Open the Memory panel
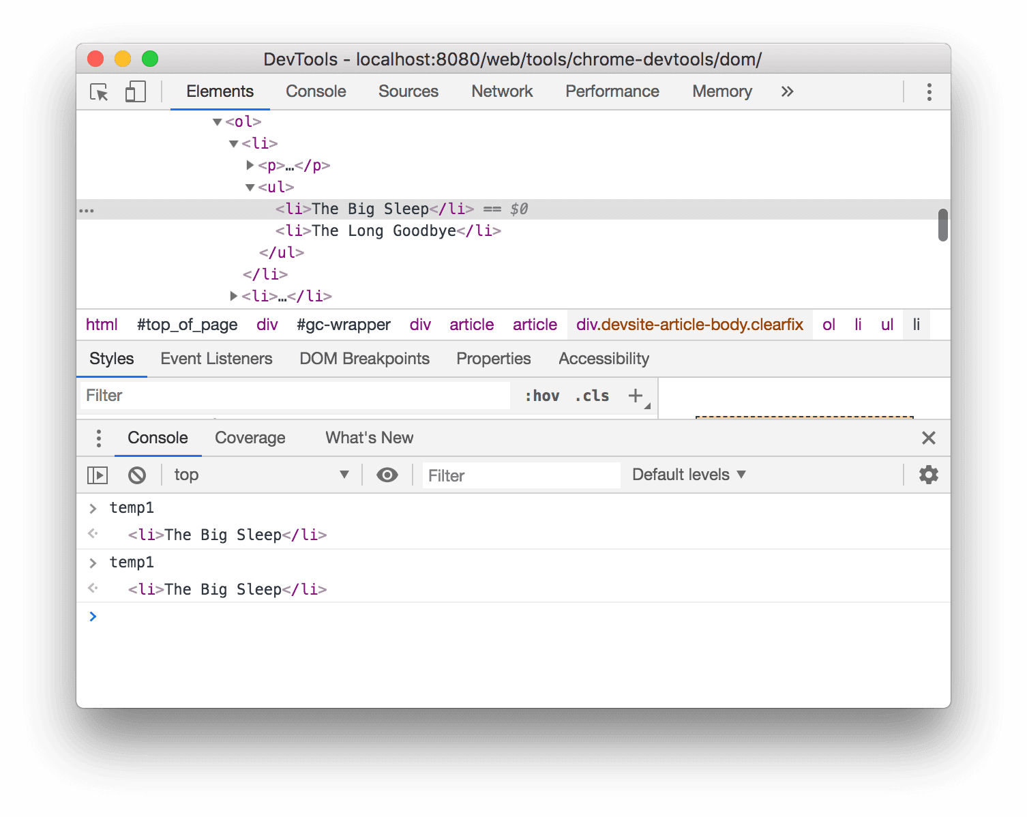This screenshot has width=1027, height=817. (722, 91)
